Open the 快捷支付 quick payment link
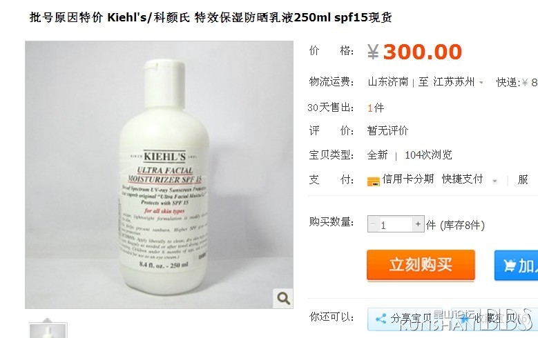The height and width of the screenshot is (338, 538). [x=462, y=179]
